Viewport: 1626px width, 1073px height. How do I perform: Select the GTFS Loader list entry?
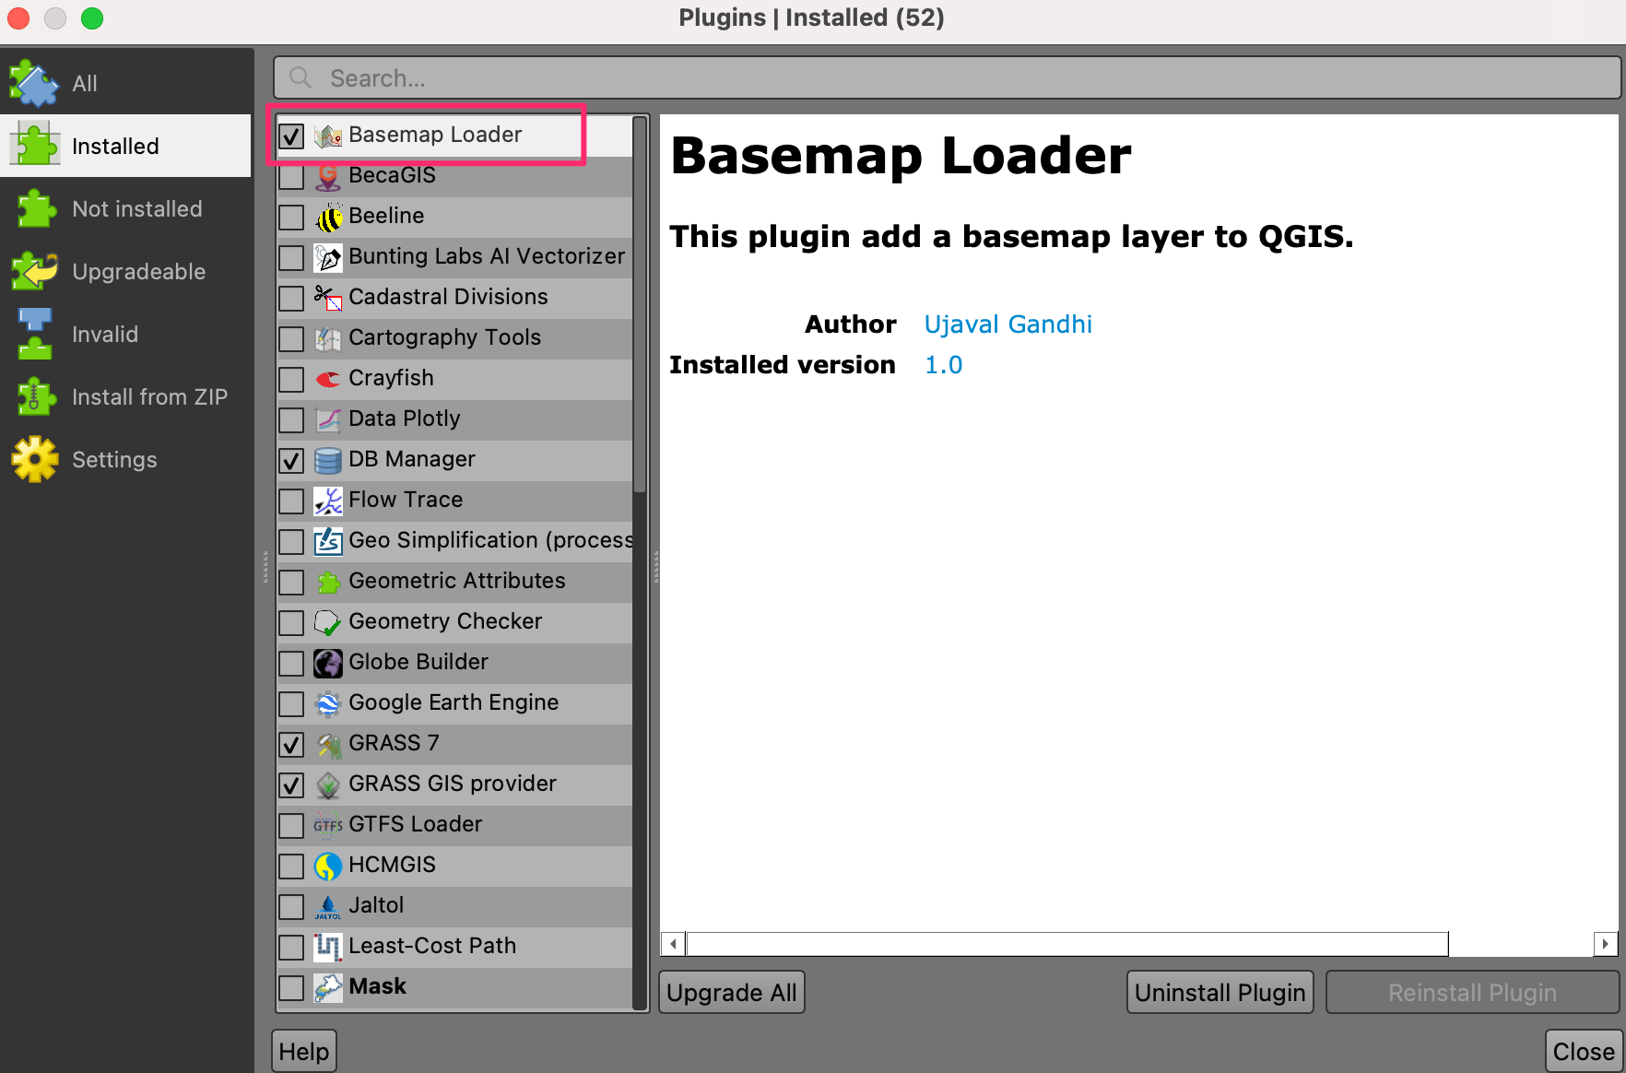[x=455, y=824]
